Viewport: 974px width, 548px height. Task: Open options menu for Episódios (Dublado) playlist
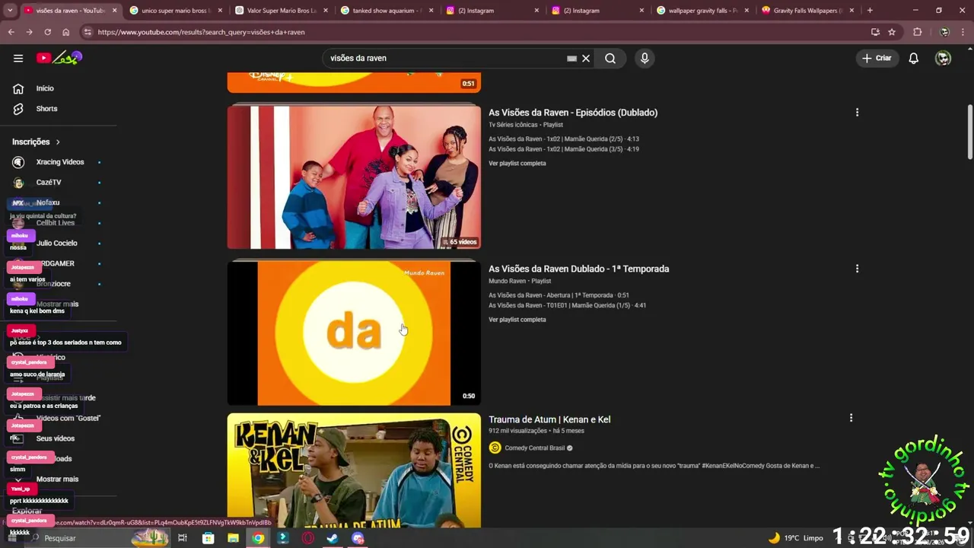857,113
